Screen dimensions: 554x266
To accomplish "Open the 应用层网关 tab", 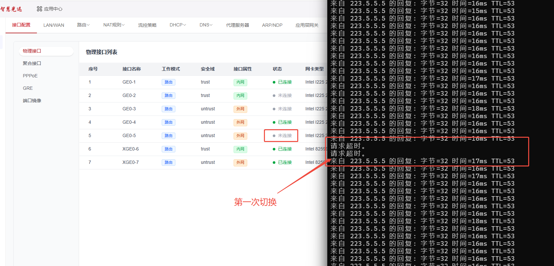I will click(x=307, y=25).
